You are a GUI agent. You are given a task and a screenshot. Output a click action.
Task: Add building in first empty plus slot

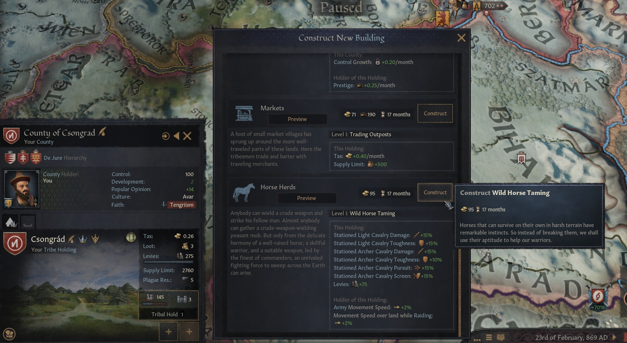[168, 332]
